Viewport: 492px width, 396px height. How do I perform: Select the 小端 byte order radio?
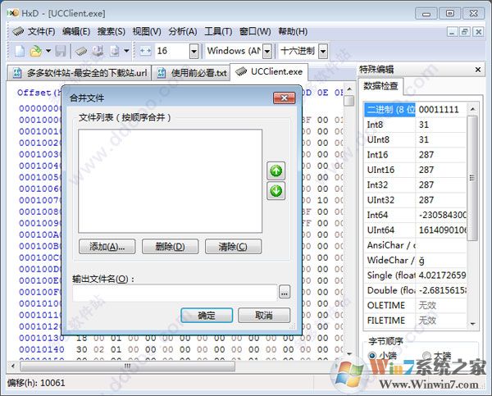[x=372, y=356]
